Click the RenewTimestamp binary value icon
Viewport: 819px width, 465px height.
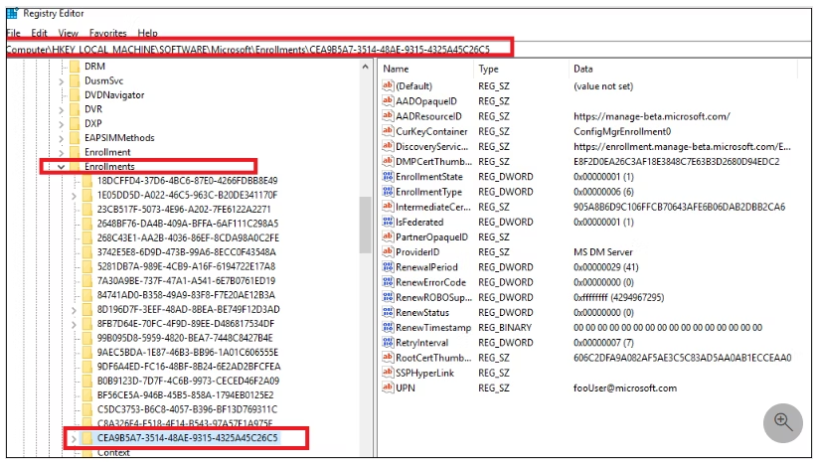pyautogui.click(x=388, y=327)
